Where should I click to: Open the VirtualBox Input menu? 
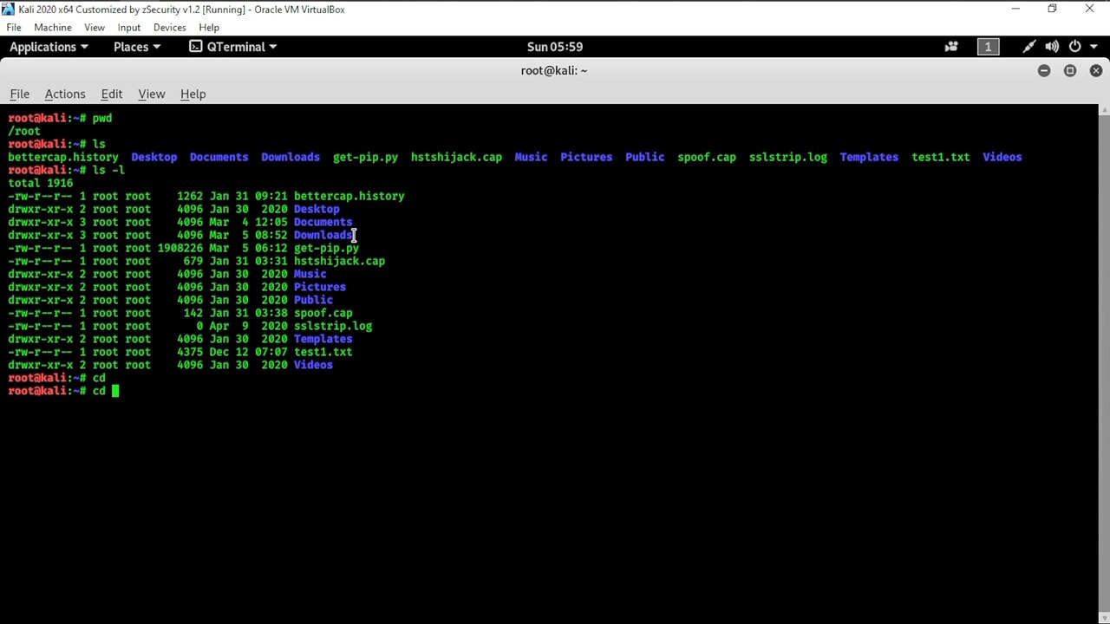[x=129, y=28]
